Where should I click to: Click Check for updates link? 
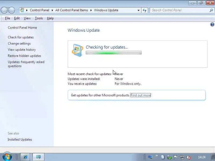[21, 37]
